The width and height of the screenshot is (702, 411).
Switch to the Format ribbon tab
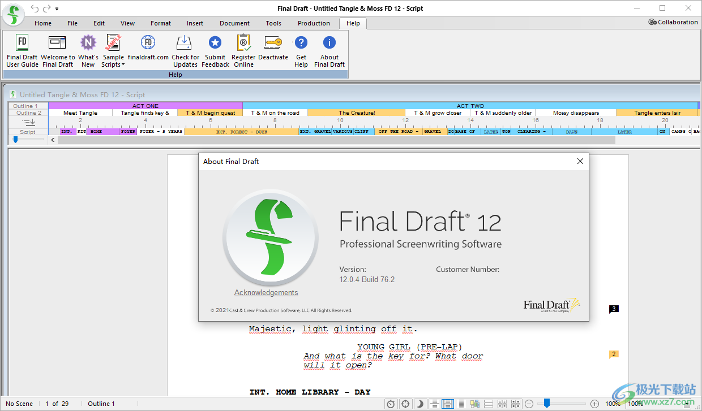click(161, 23)
